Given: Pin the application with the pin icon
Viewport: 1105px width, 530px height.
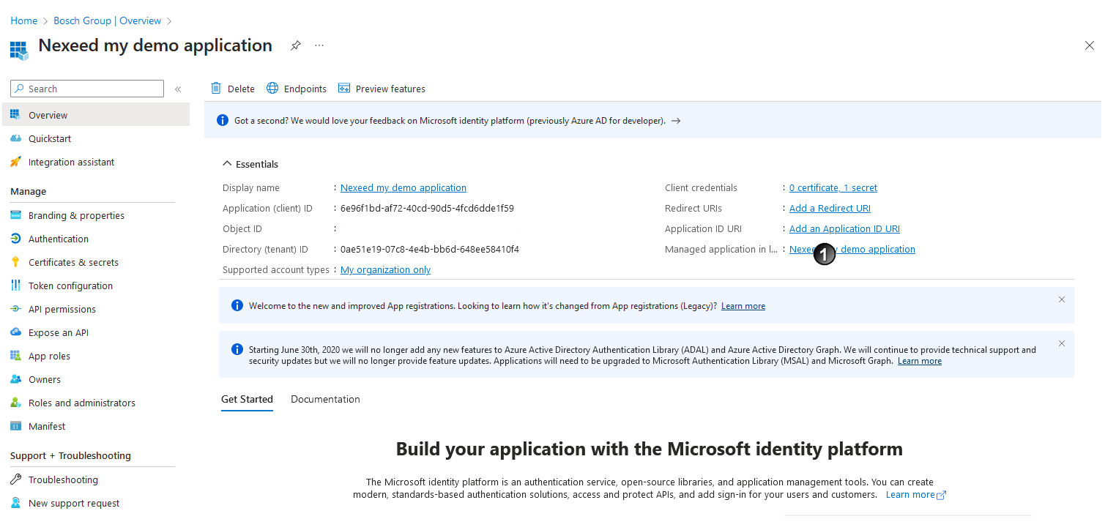Looking at the screenshot, I should point(295,45).
